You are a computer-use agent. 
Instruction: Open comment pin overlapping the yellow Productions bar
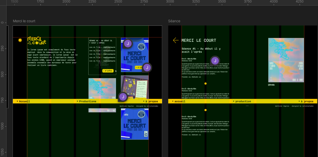click(123, 97)
